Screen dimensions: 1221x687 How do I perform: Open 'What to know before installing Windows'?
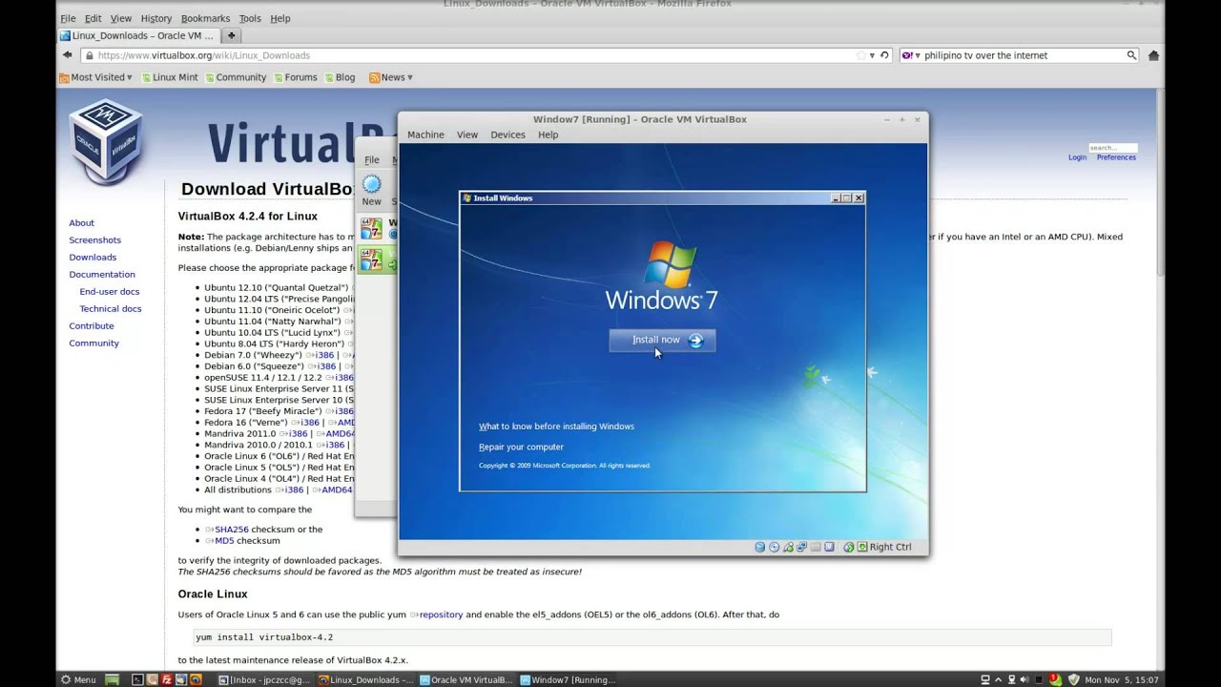coord(556,427)
